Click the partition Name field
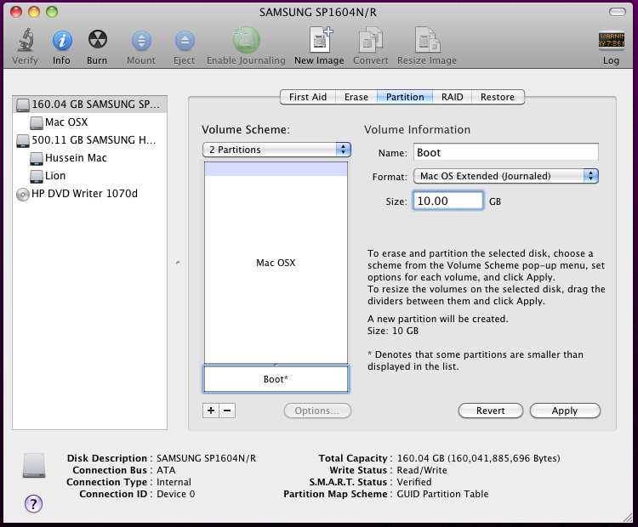The width and height of the screenshot is (638, 527). [x=506, y=152]
